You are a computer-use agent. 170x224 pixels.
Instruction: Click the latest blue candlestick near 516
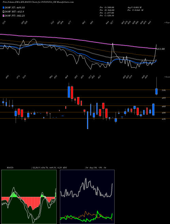(156, 91)
